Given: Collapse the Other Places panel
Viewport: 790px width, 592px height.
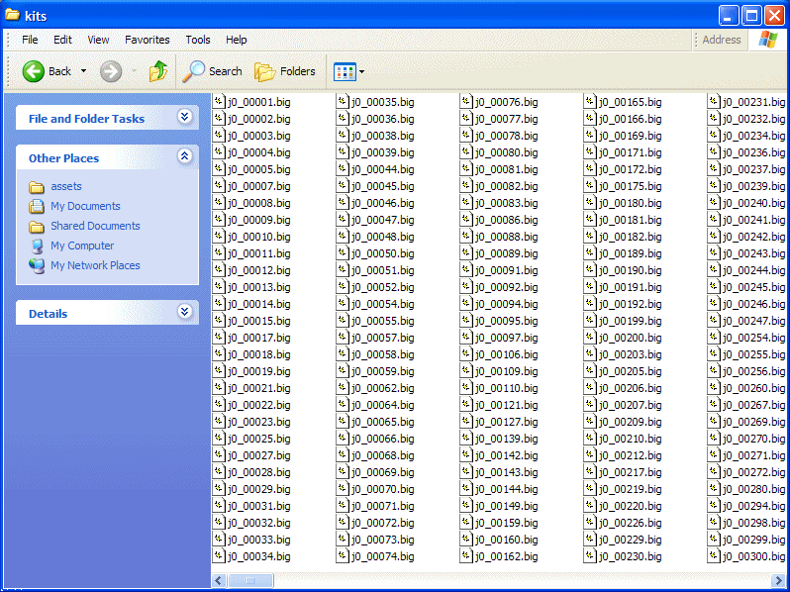Looking at the screenshot, I should pyautogui.click(x=184, y=157).
